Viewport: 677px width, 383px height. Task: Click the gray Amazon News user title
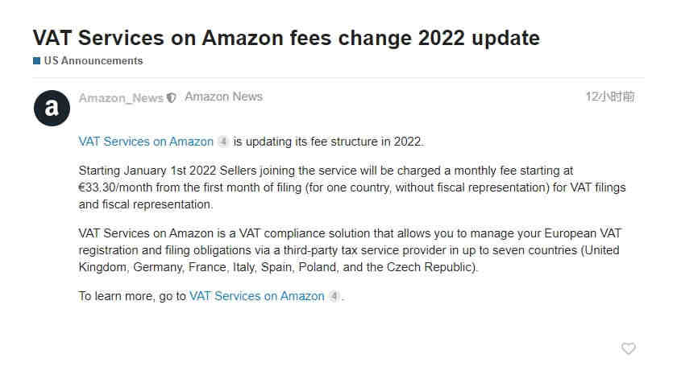(x=224, y=97)
